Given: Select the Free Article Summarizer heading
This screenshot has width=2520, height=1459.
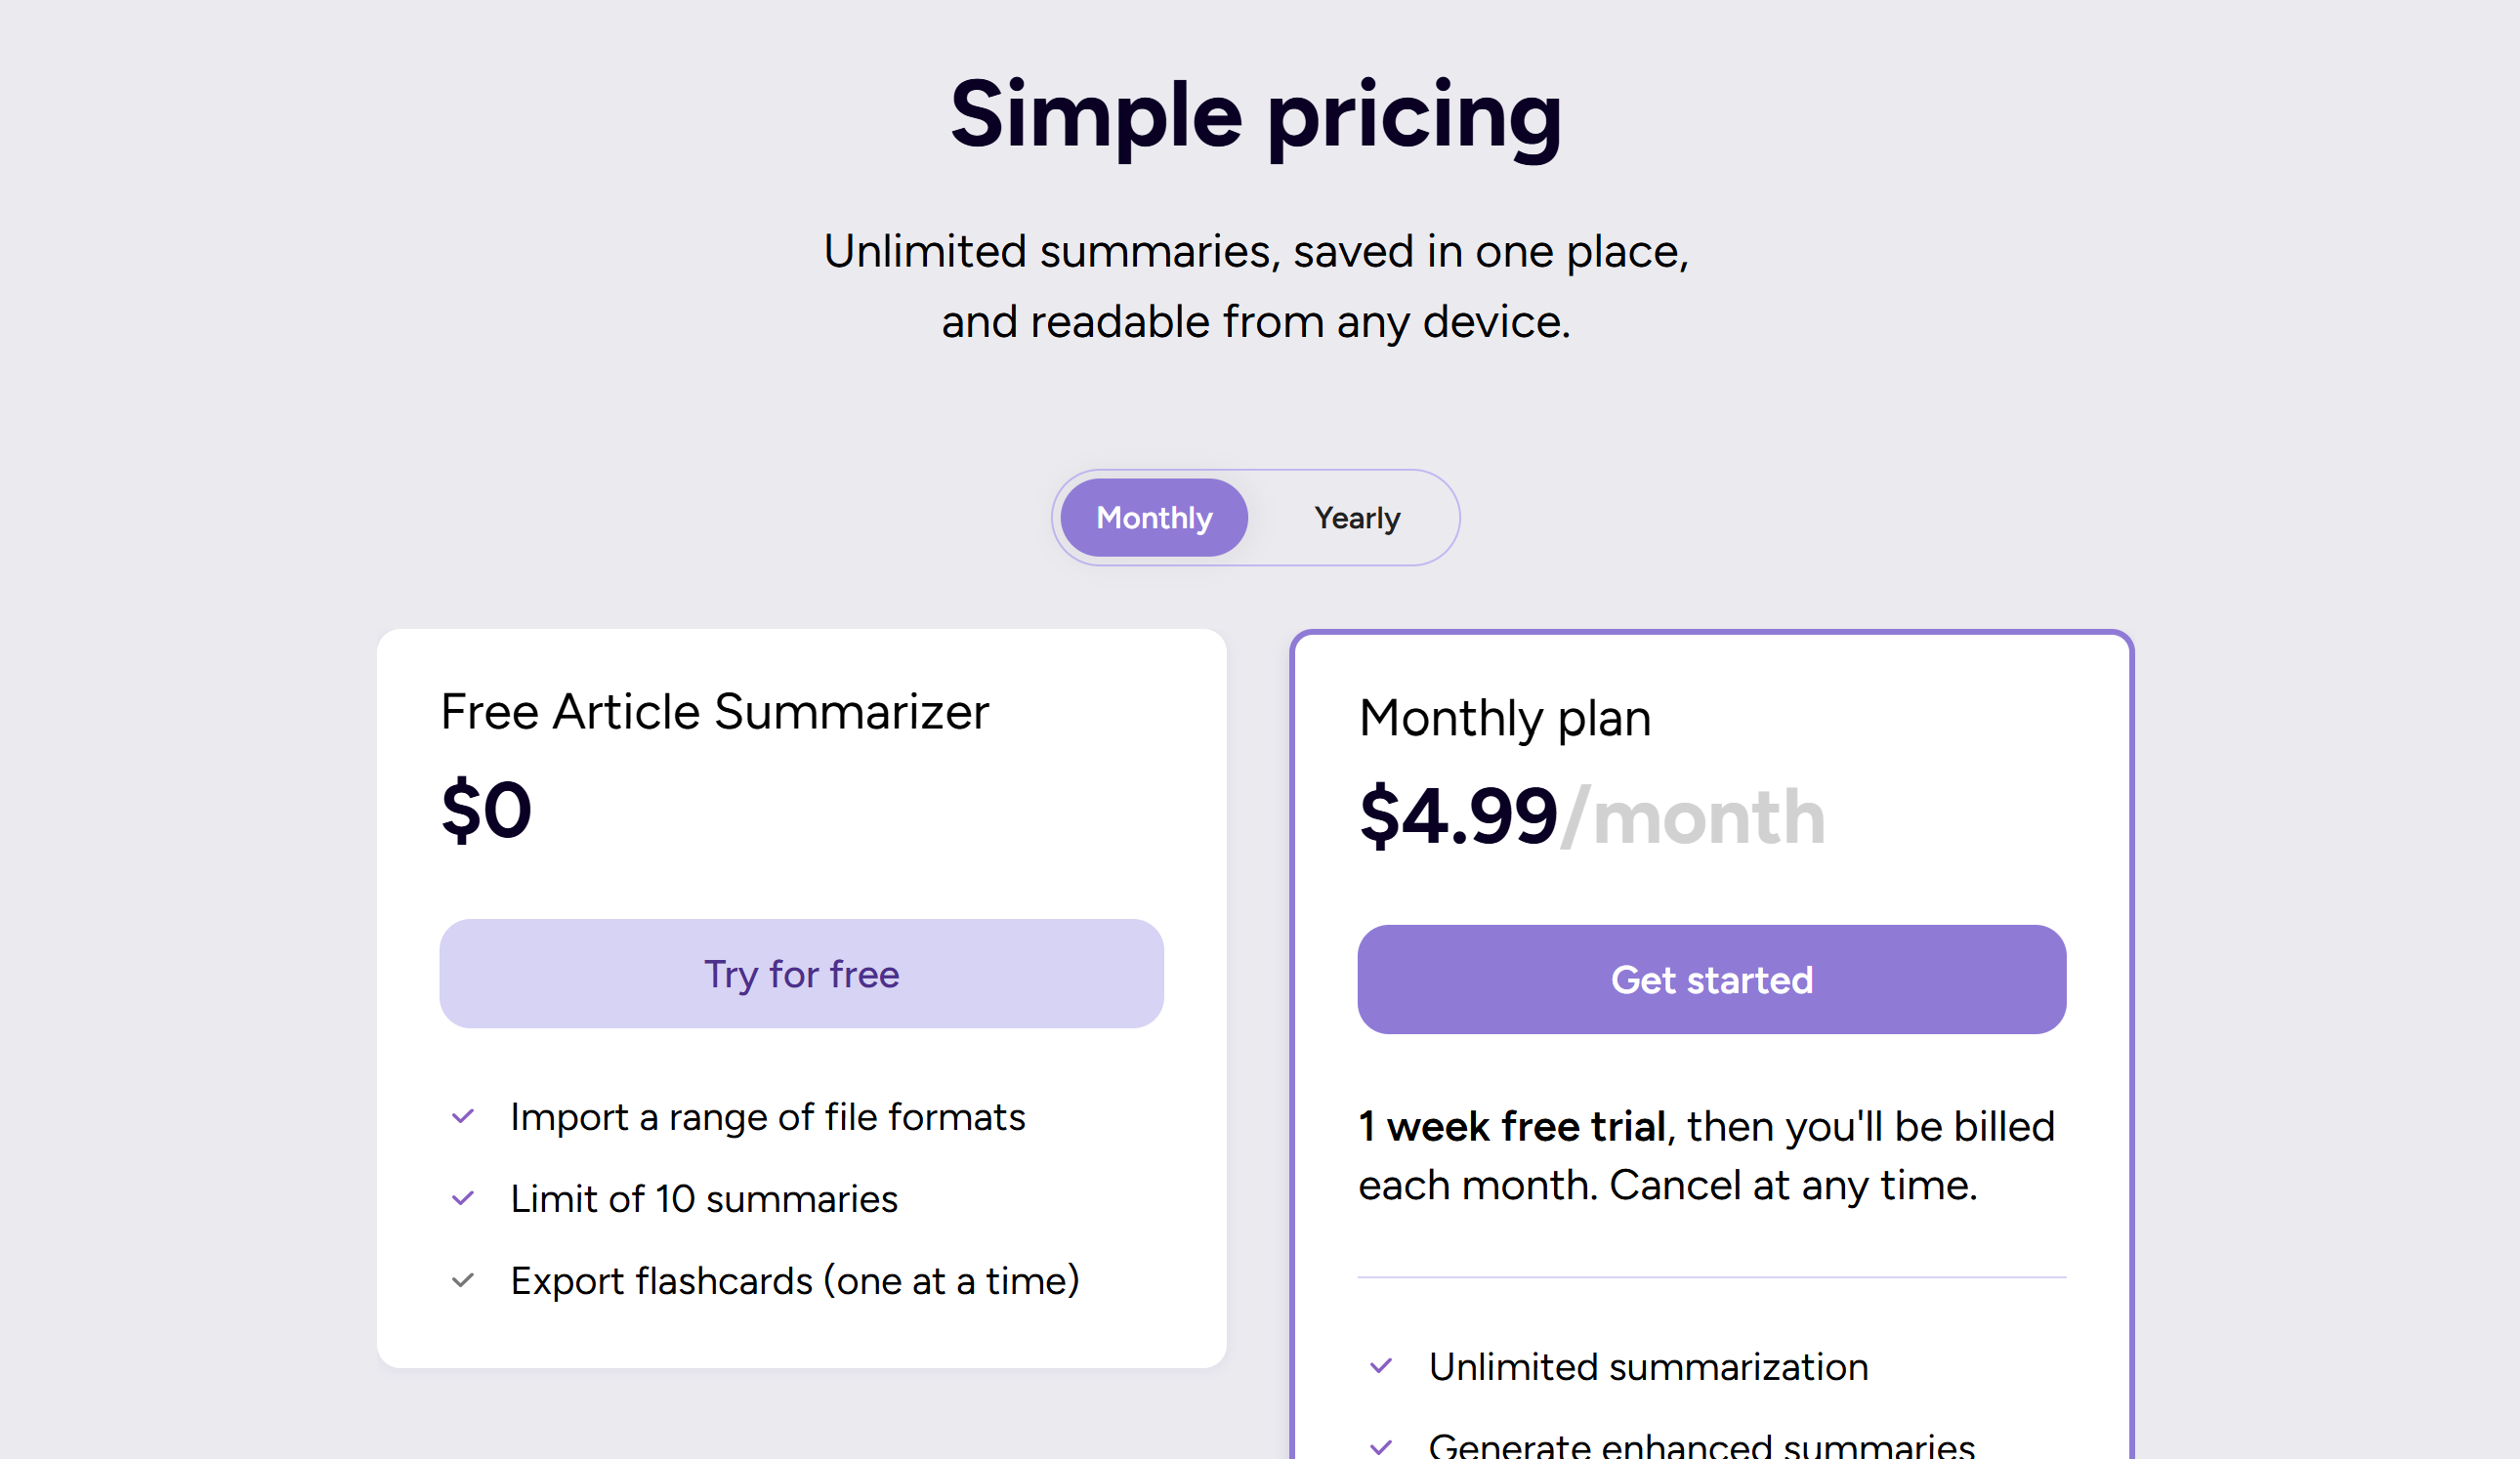Looking at the screenshot, I should coord(715,712).
